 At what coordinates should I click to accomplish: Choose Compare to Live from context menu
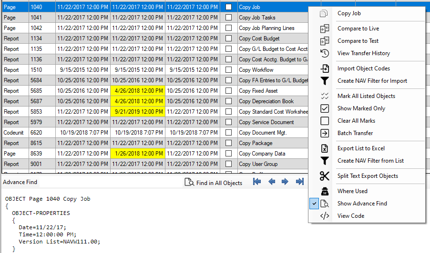(358, 29)
